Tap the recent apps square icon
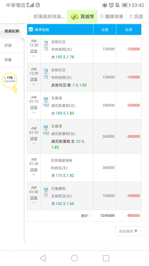 pos(106,258)
